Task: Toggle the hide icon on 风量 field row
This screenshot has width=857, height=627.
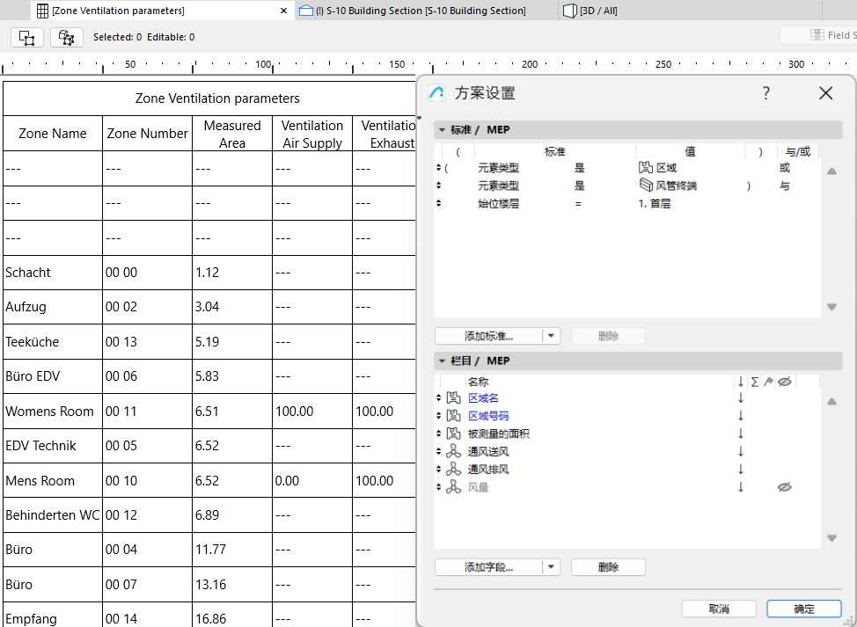Action: [x=783, y=486]
